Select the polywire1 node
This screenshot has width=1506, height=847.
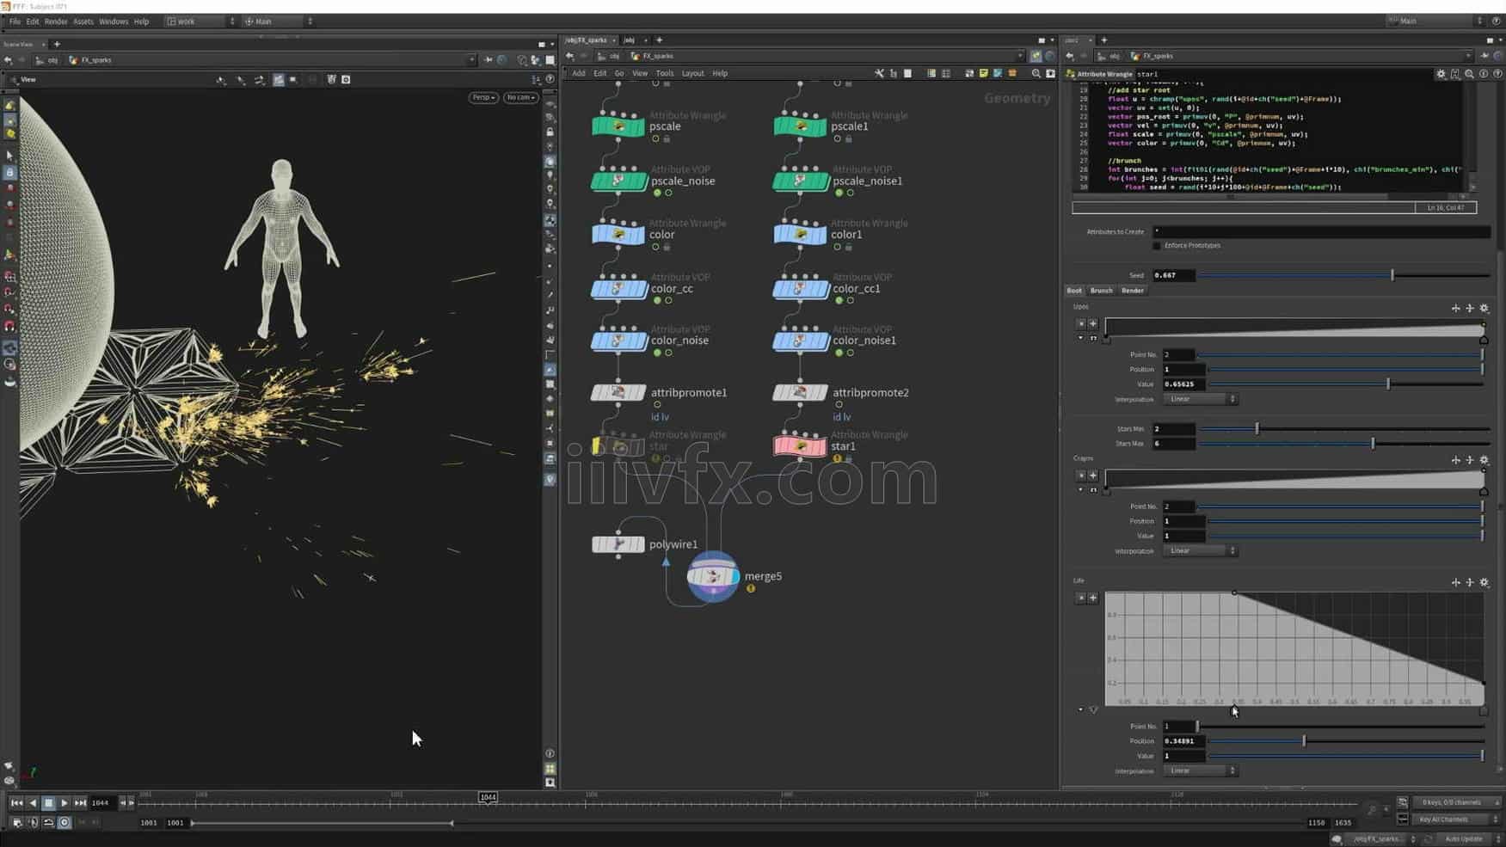point(618,544)
